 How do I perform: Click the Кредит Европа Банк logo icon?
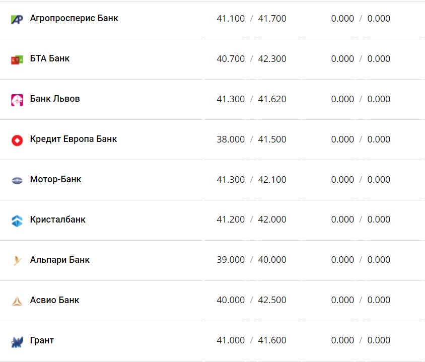(17, 140)
